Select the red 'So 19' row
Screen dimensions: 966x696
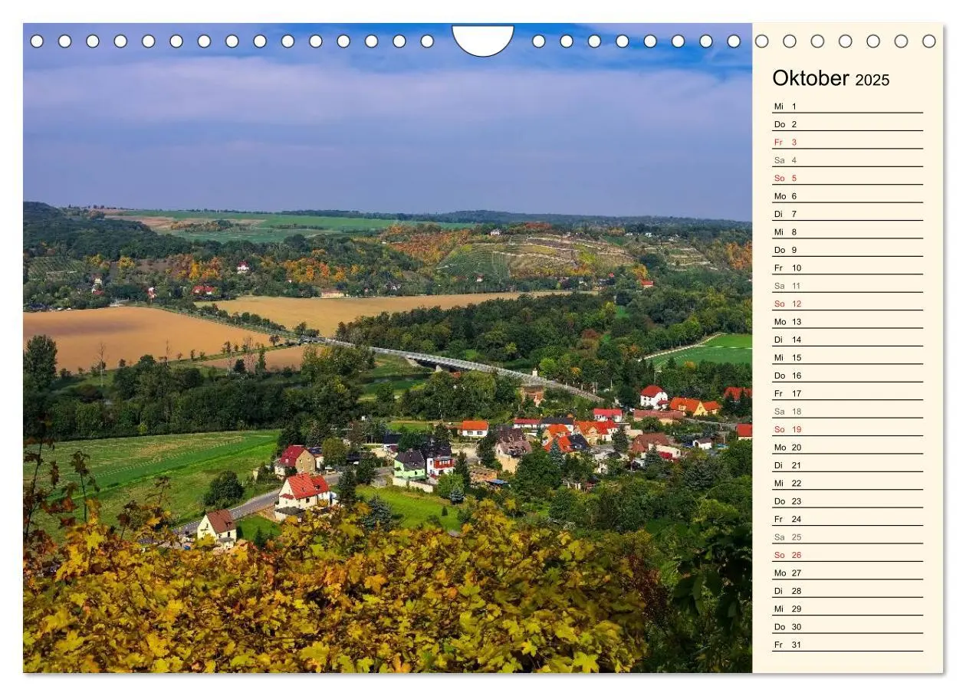(x=847, y=428)
